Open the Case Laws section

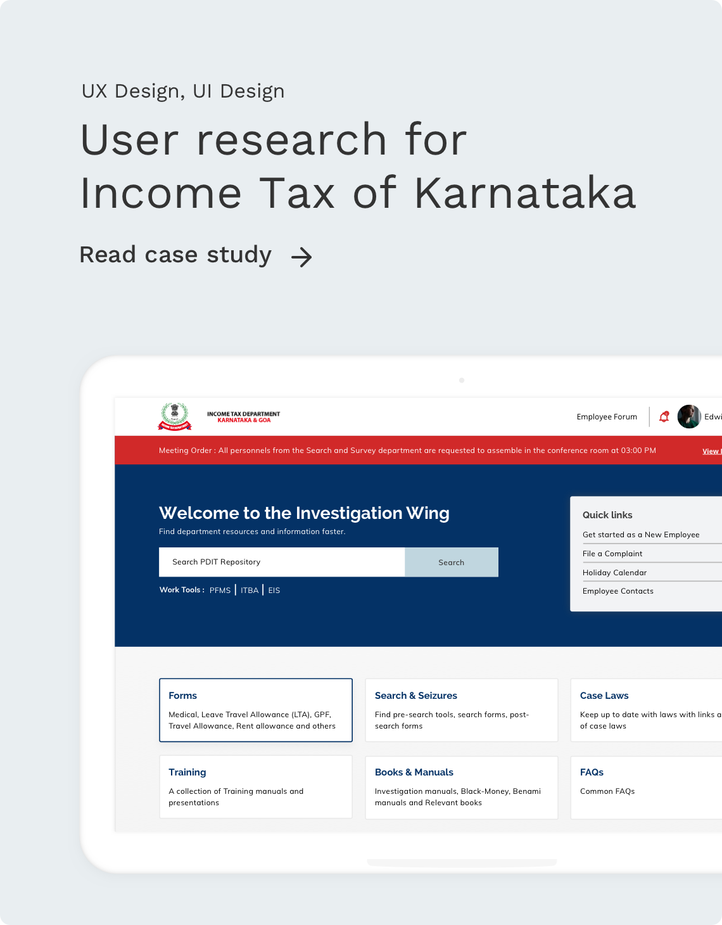click(645, 710)
